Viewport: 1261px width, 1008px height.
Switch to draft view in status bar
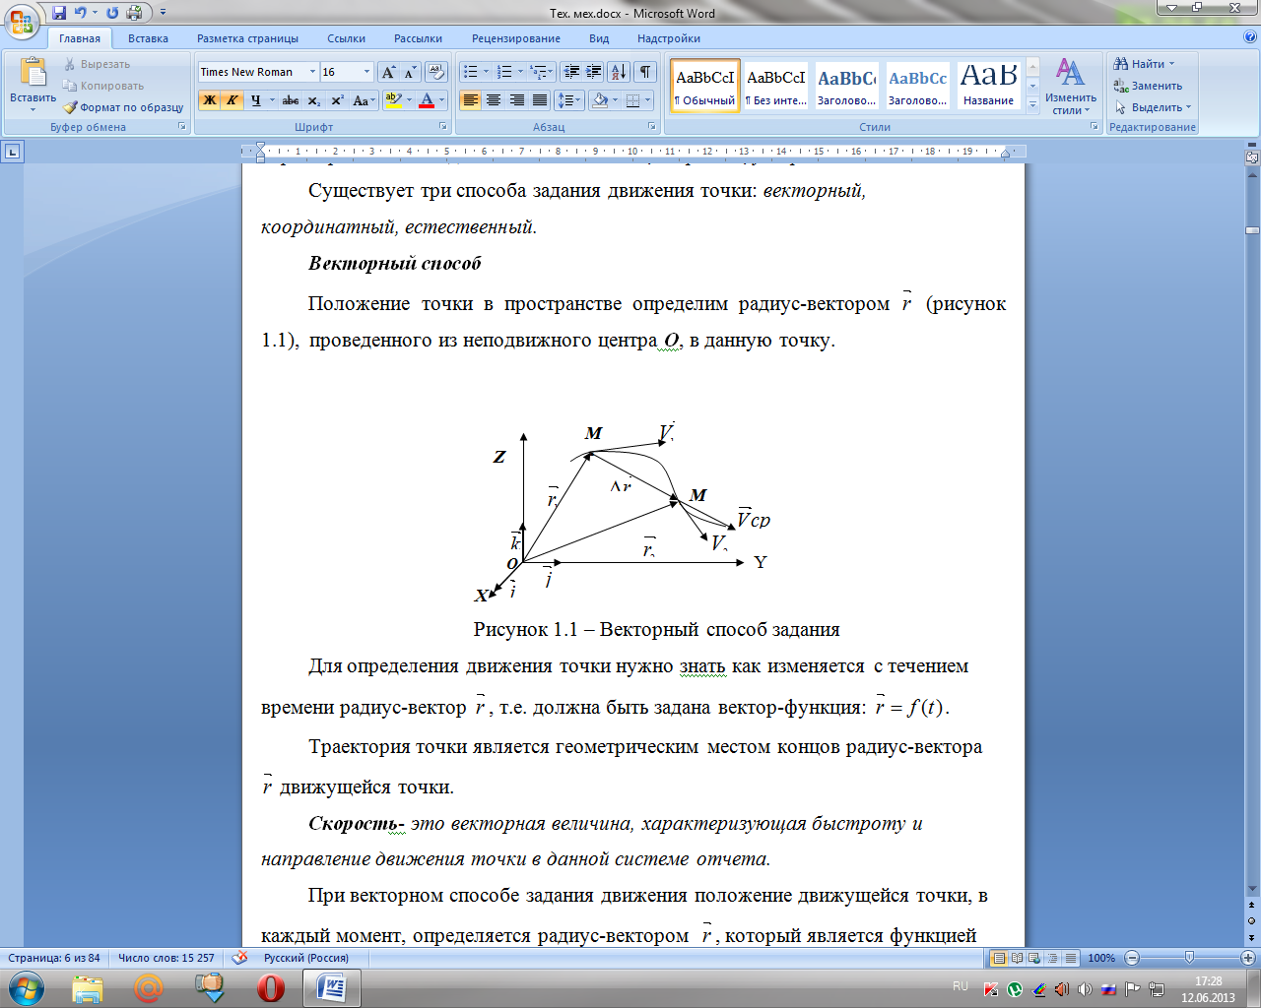[x=1071, y=958]
